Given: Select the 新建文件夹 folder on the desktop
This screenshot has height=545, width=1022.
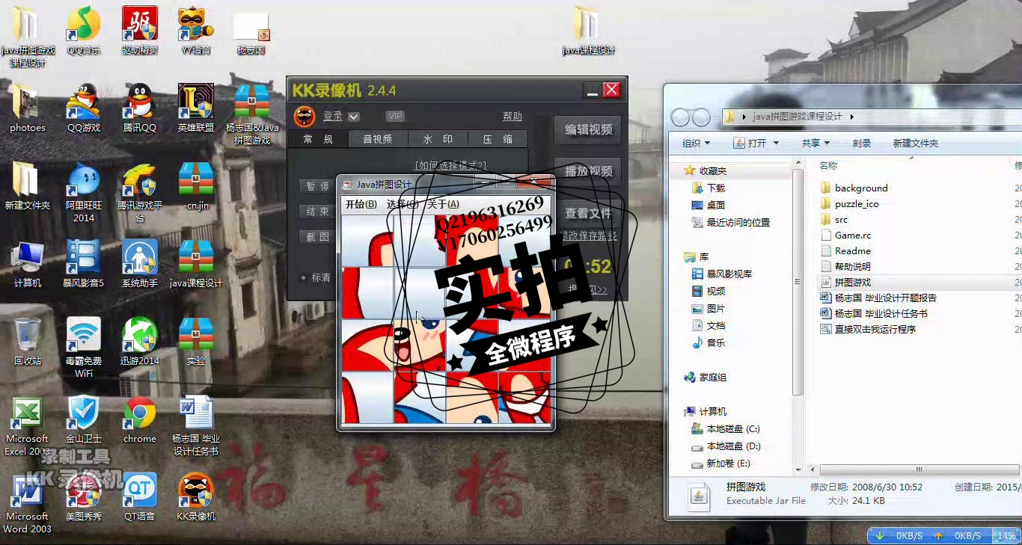Looking at the screenshot, I should tap(28, 186).
